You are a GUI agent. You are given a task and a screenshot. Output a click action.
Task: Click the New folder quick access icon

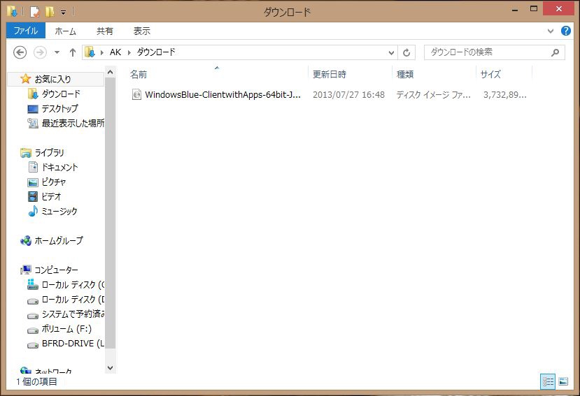[50, 12]
